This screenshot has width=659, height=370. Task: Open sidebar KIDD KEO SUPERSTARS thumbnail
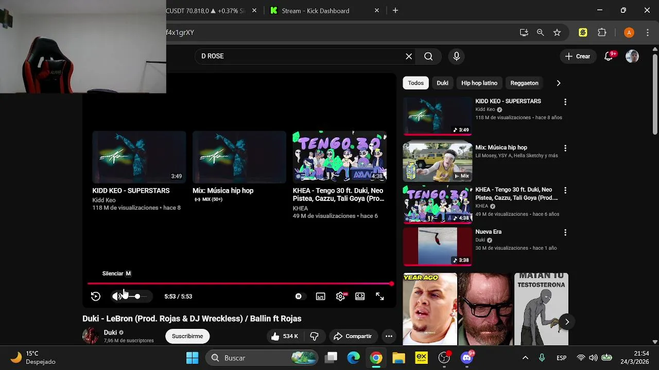(438, 116)
